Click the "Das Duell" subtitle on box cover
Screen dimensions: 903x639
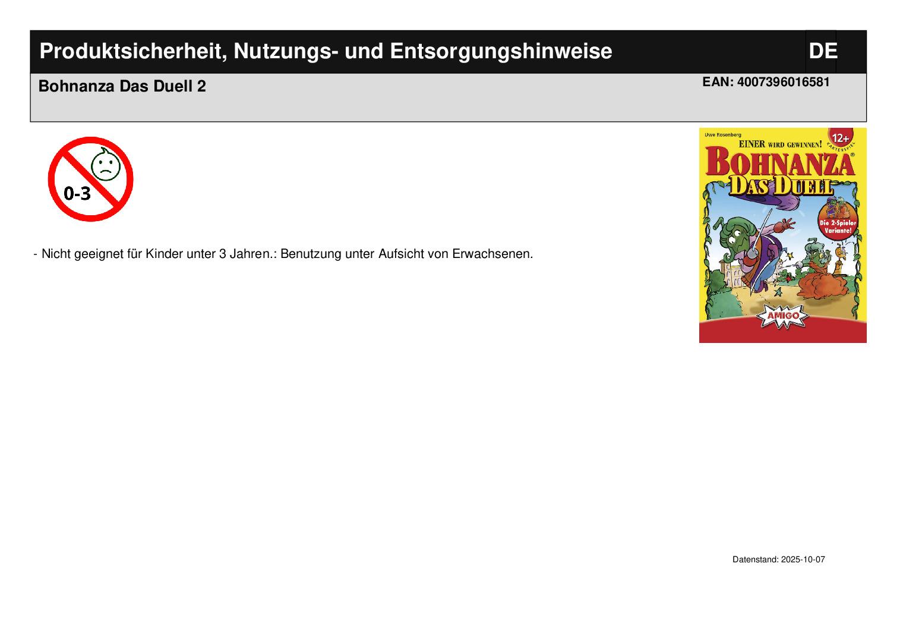click(x=779, y=186)
